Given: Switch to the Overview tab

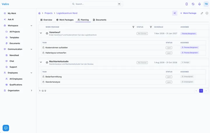Looking at the screenshot, I should [x=46, y=20].
